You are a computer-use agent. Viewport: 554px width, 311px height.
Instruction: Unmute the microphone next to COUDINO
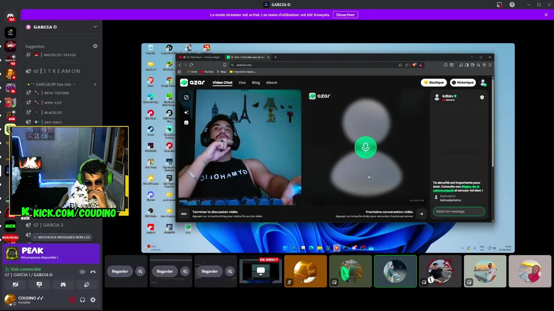(x=72, y=300)
